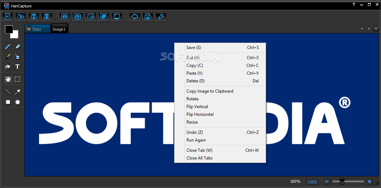Select the Rectangle shape tool
Screen dimensions: 381x188
pyautogui.click(x=8, y=102)
